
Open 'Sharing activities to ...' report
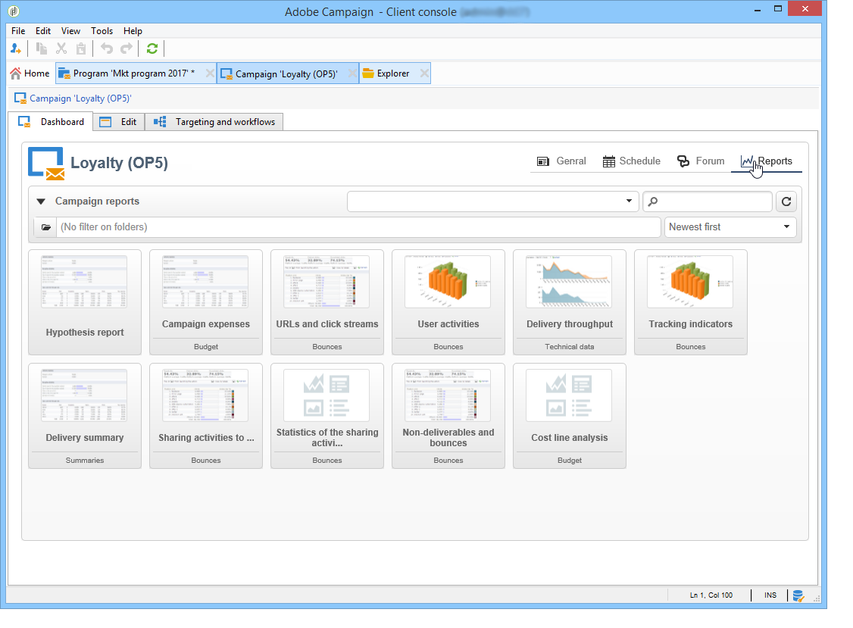pos(206,416)
